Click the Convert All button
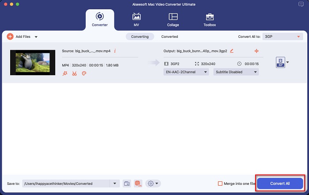The width and height of the screenshot is (309, 195). (x=280, y=184)
